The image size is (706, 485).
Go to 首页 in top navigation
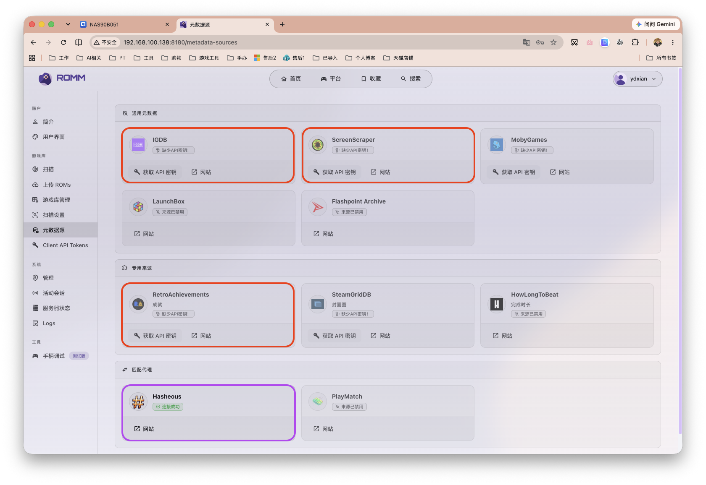click(x=291, y=79)
